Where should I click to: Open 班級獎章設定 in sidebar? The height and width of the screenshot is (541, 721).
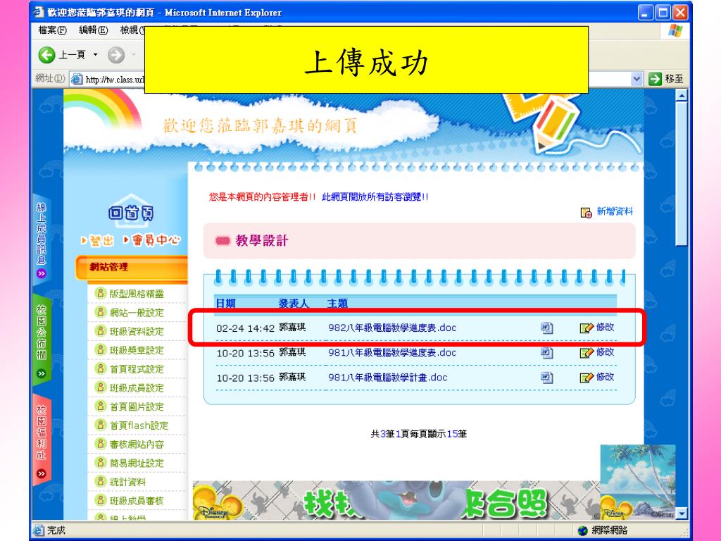137,351
